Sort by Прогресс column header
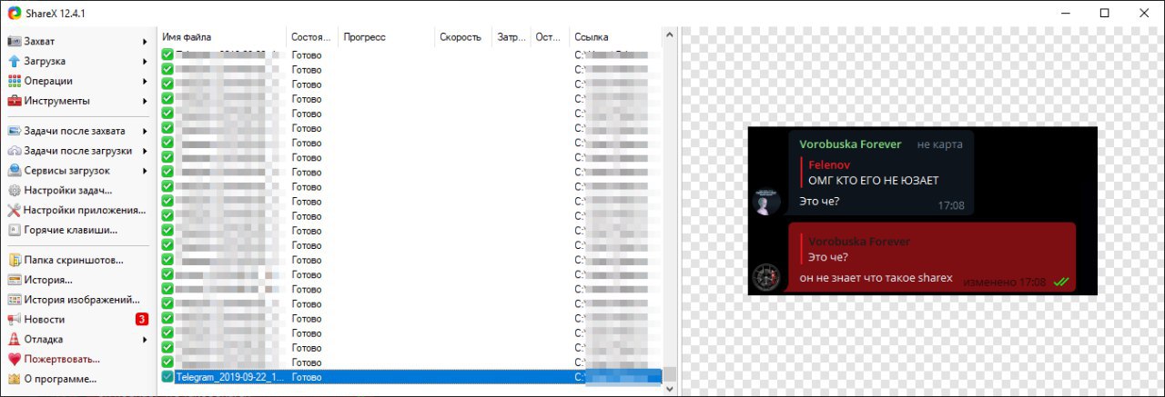Screen dimensions: 1165x397 [386, 37]
